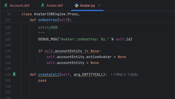
Task: Click the KBEngine icon on Account.def tab
Action: (x=6, y=5)
